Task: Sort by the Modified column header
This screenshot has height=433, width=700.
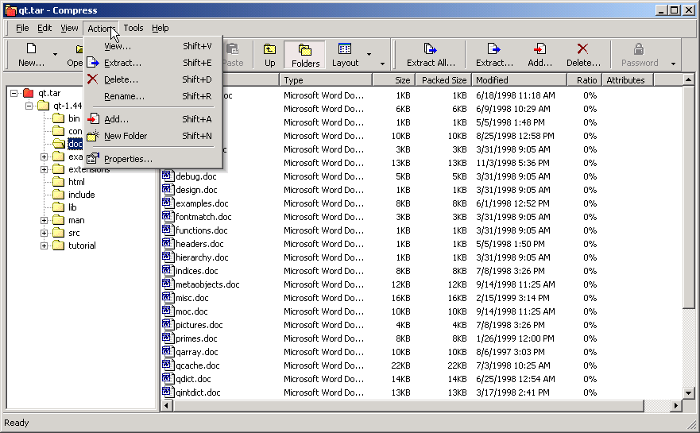Action: click(519, 80)
